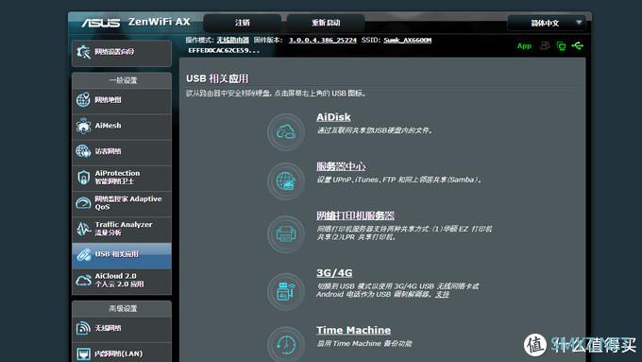Image resolution: width=642 pixels, height=362 pixels.
Task: Open the 服务器中心 link
Action: point(341,166)
